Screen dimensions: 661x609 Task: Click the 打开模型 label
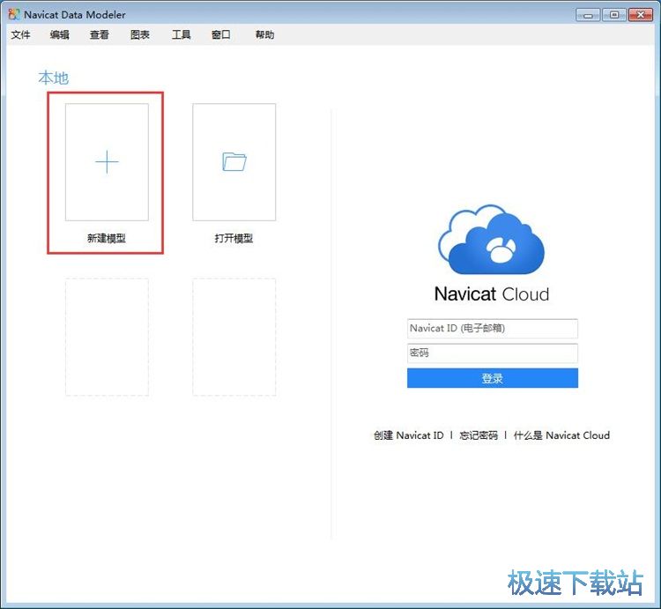234,238
